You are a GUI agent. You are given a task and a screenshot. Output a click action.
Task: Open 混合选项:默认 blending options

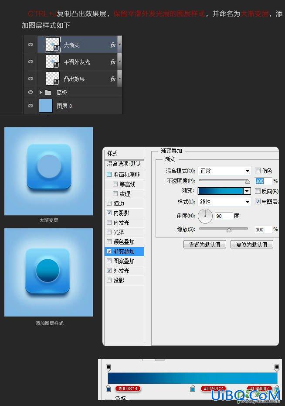[x=124, y=164]
